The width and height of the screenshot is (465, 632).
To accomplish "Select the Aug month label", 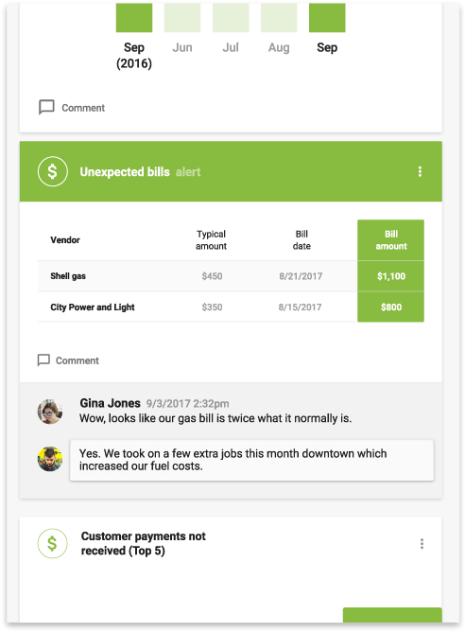I will click(x=279, y=47).
